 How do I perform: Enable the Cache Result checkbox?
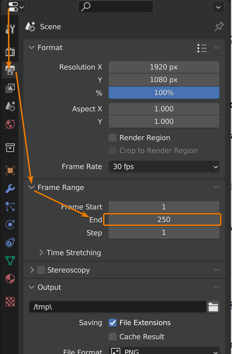[x=112, y=337]
